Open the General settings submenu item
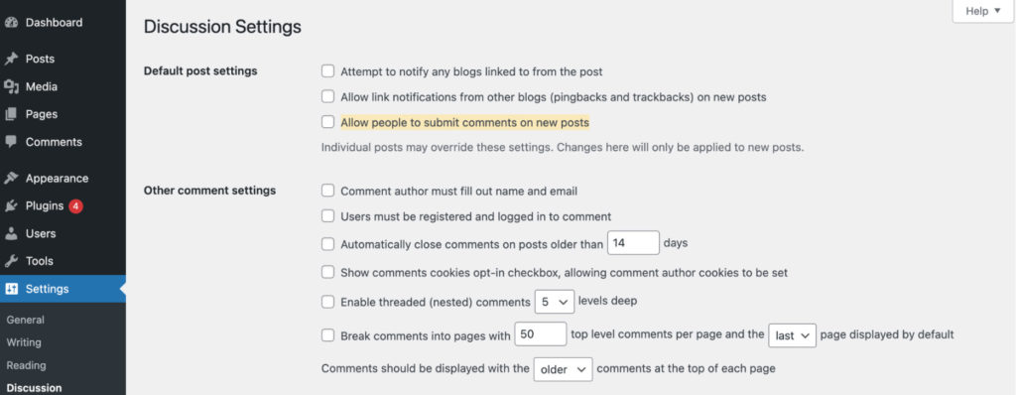Image resolution: width=1016 pixels, height=395 pixels. [25, 320]
